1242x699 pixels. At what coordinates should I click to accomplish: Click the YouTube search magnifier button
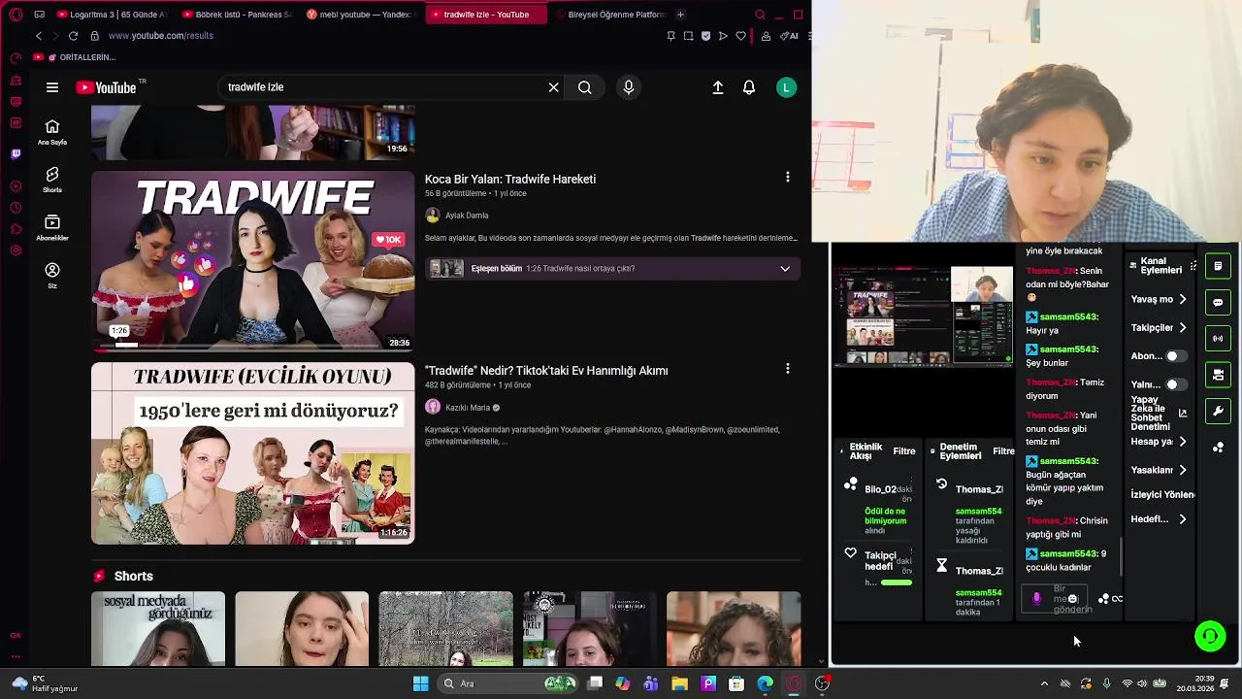coord(585,87)
